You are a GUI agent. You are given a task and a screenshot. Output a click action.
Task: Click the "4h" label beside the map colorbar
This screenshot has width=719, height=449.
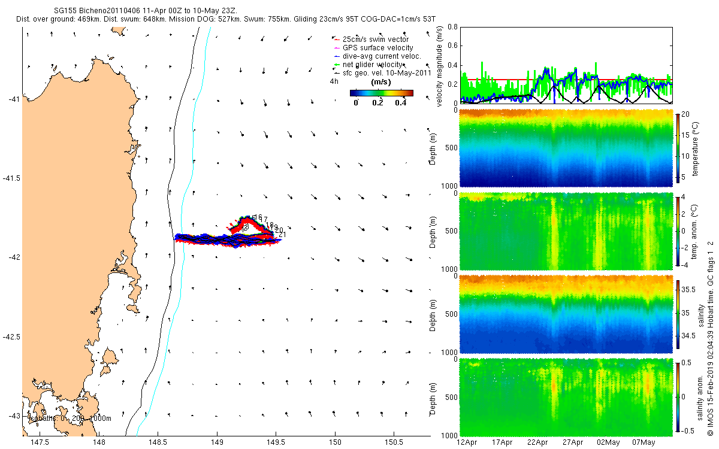click(x=334, y=82)
